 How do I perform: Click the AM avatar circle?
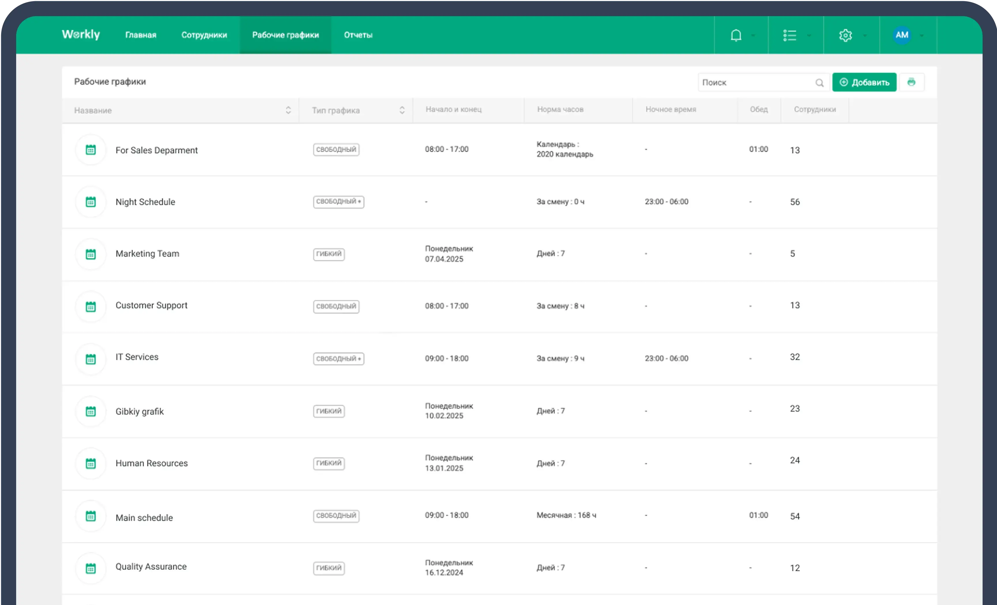tap(902, 35)
